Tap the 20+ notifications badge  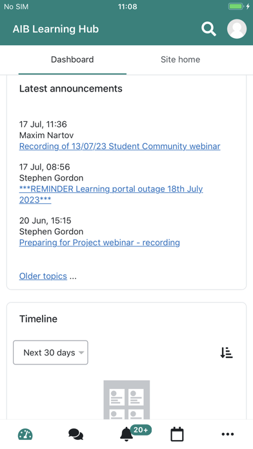(x=141, y=430)
